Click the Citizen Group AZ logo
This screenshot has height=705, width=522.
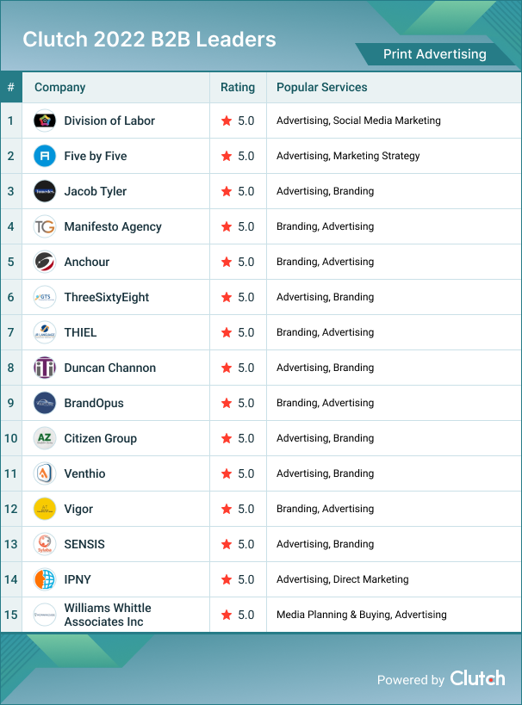click(x=45, y=438)
